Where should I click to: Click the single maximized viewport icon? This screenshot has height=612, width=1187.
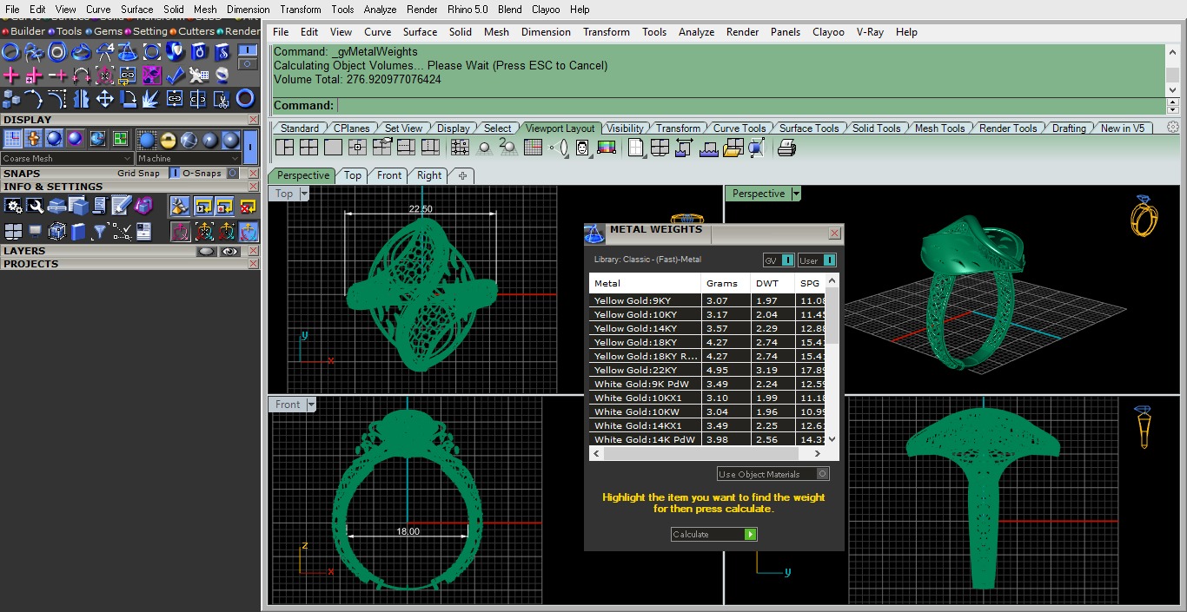[331, 148]
